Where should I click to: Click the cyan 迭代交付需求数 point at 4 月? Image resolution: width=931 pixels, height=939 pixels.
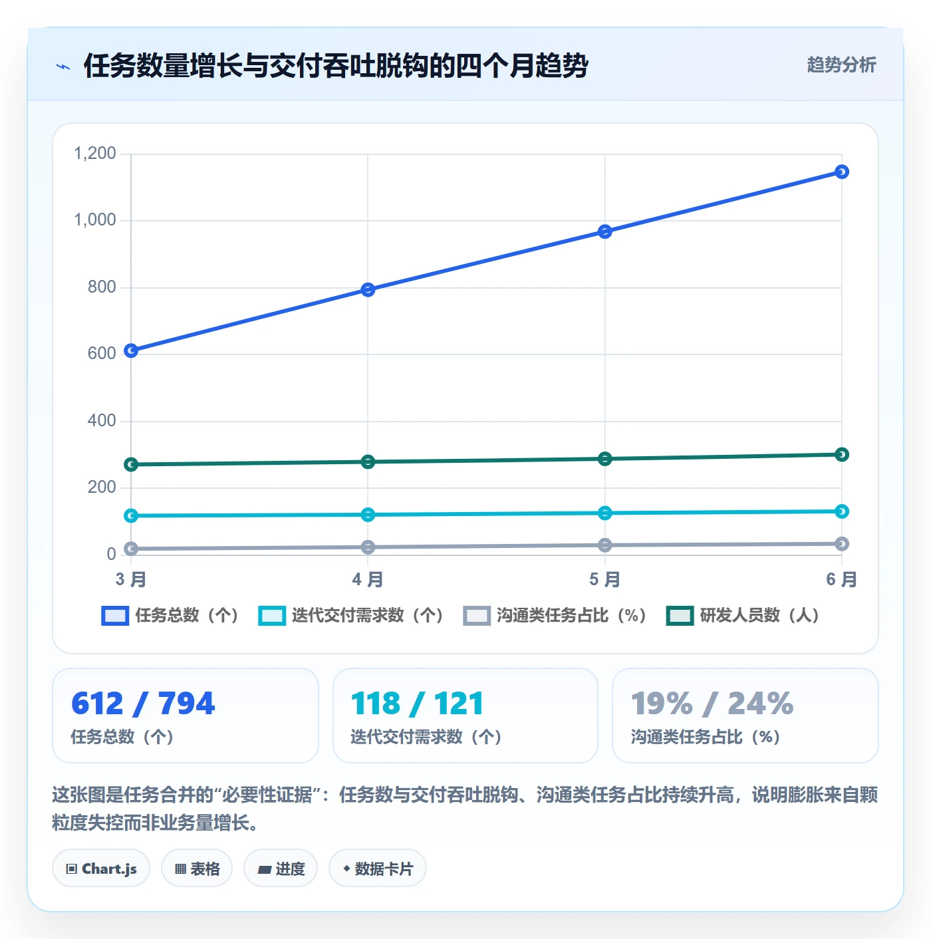point(368,515)
